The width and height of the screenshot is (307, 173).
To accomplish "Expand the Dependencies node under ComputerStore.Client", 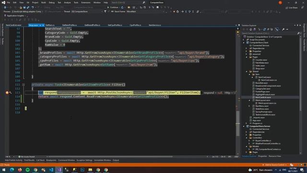I will [x=247, y=49].
